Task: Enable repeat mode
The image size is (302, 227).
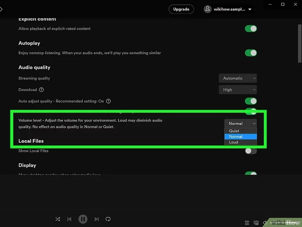Action: pos(108,219)
